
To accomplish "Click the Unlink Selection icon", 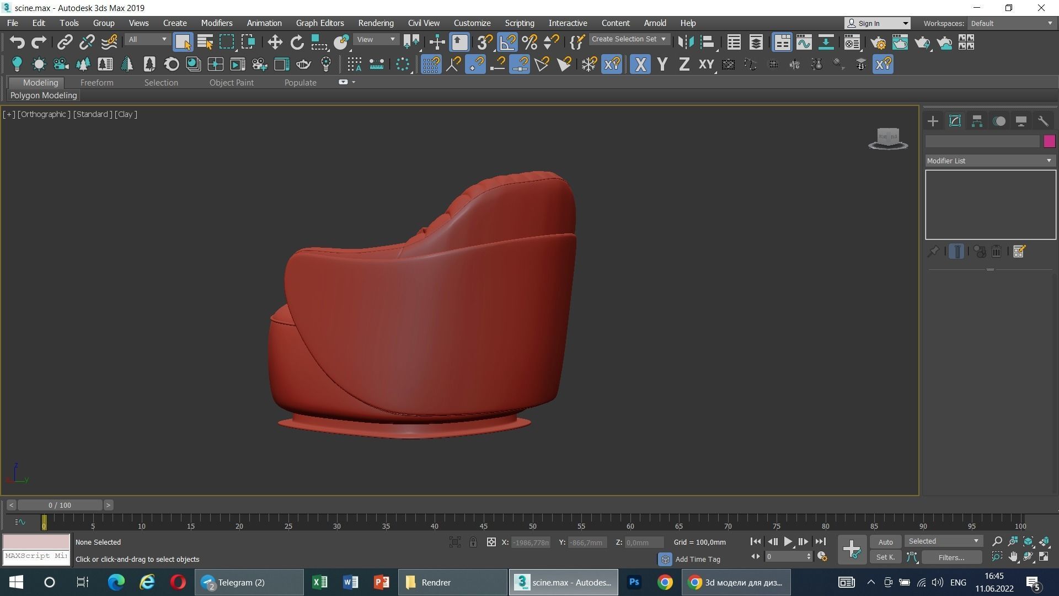I will tap(87, 42).
